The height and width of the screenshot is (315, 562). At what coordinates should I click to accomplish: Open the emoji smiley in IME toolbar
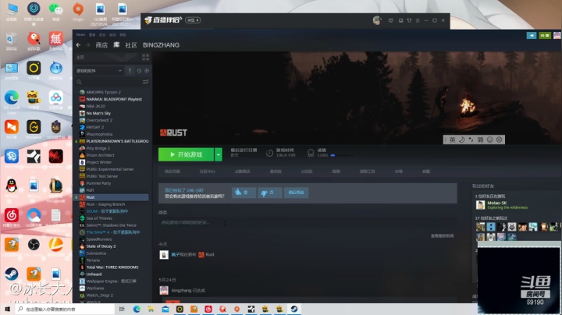490,140
